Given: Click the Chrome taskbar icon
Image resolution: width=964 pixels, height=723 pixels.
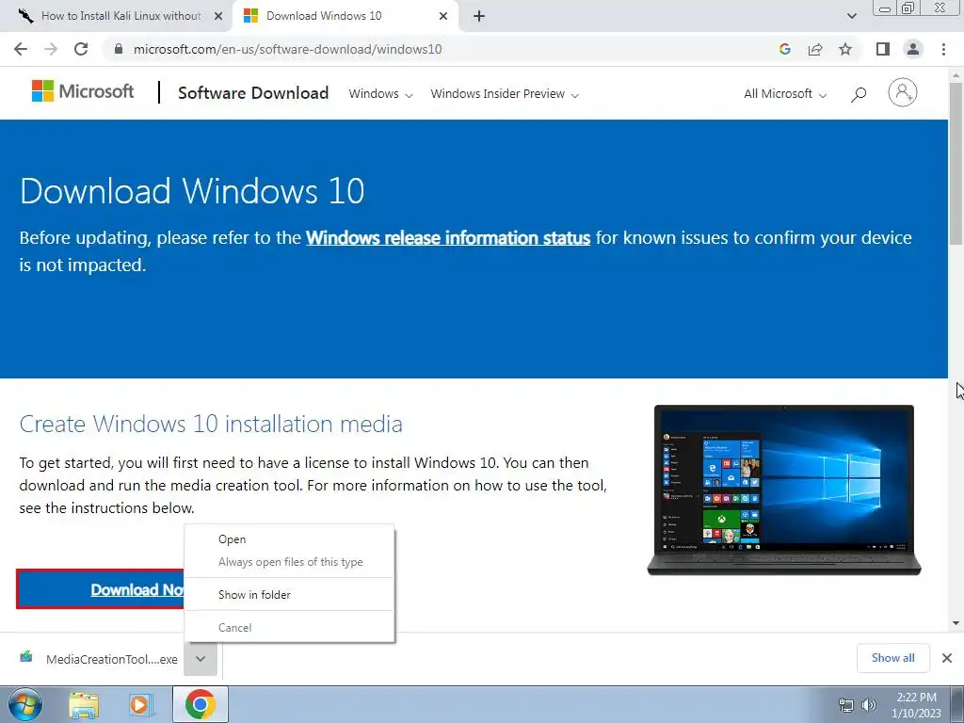Looking at the screenshot, I should [201, 704].
